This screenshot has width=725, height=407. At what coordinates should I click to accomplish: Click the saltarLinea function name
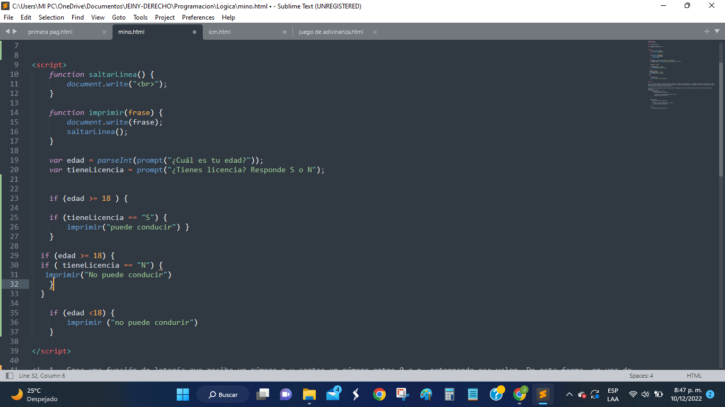113,74
